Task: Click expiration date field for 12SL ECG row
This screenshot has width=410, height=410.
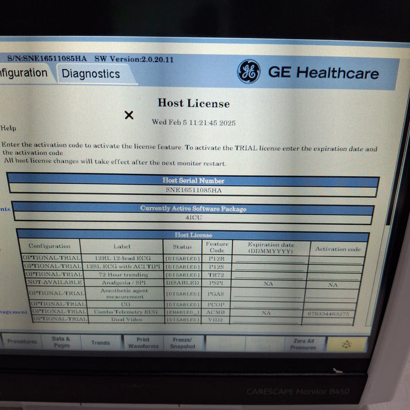Action: tap(269, 267)
